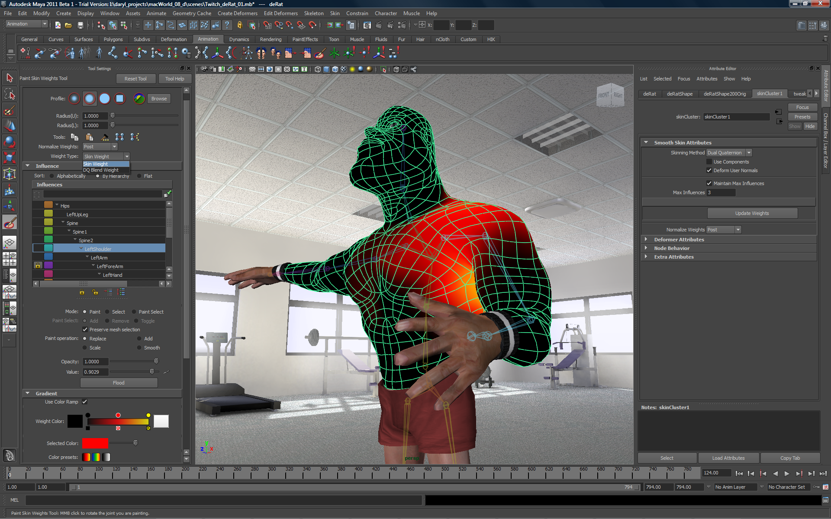
Task: Select the square brush profile icon
Action: pos(119,98)
